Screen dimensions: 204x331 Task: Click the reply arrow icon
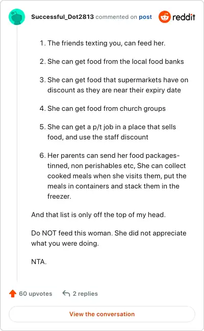[x=66, y=293]
